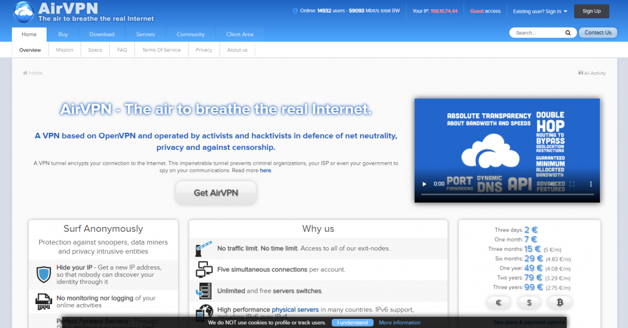Open the Client Area tab
Image resolution: width=628 pixels, height=328 pixels.
click(240, 34)
